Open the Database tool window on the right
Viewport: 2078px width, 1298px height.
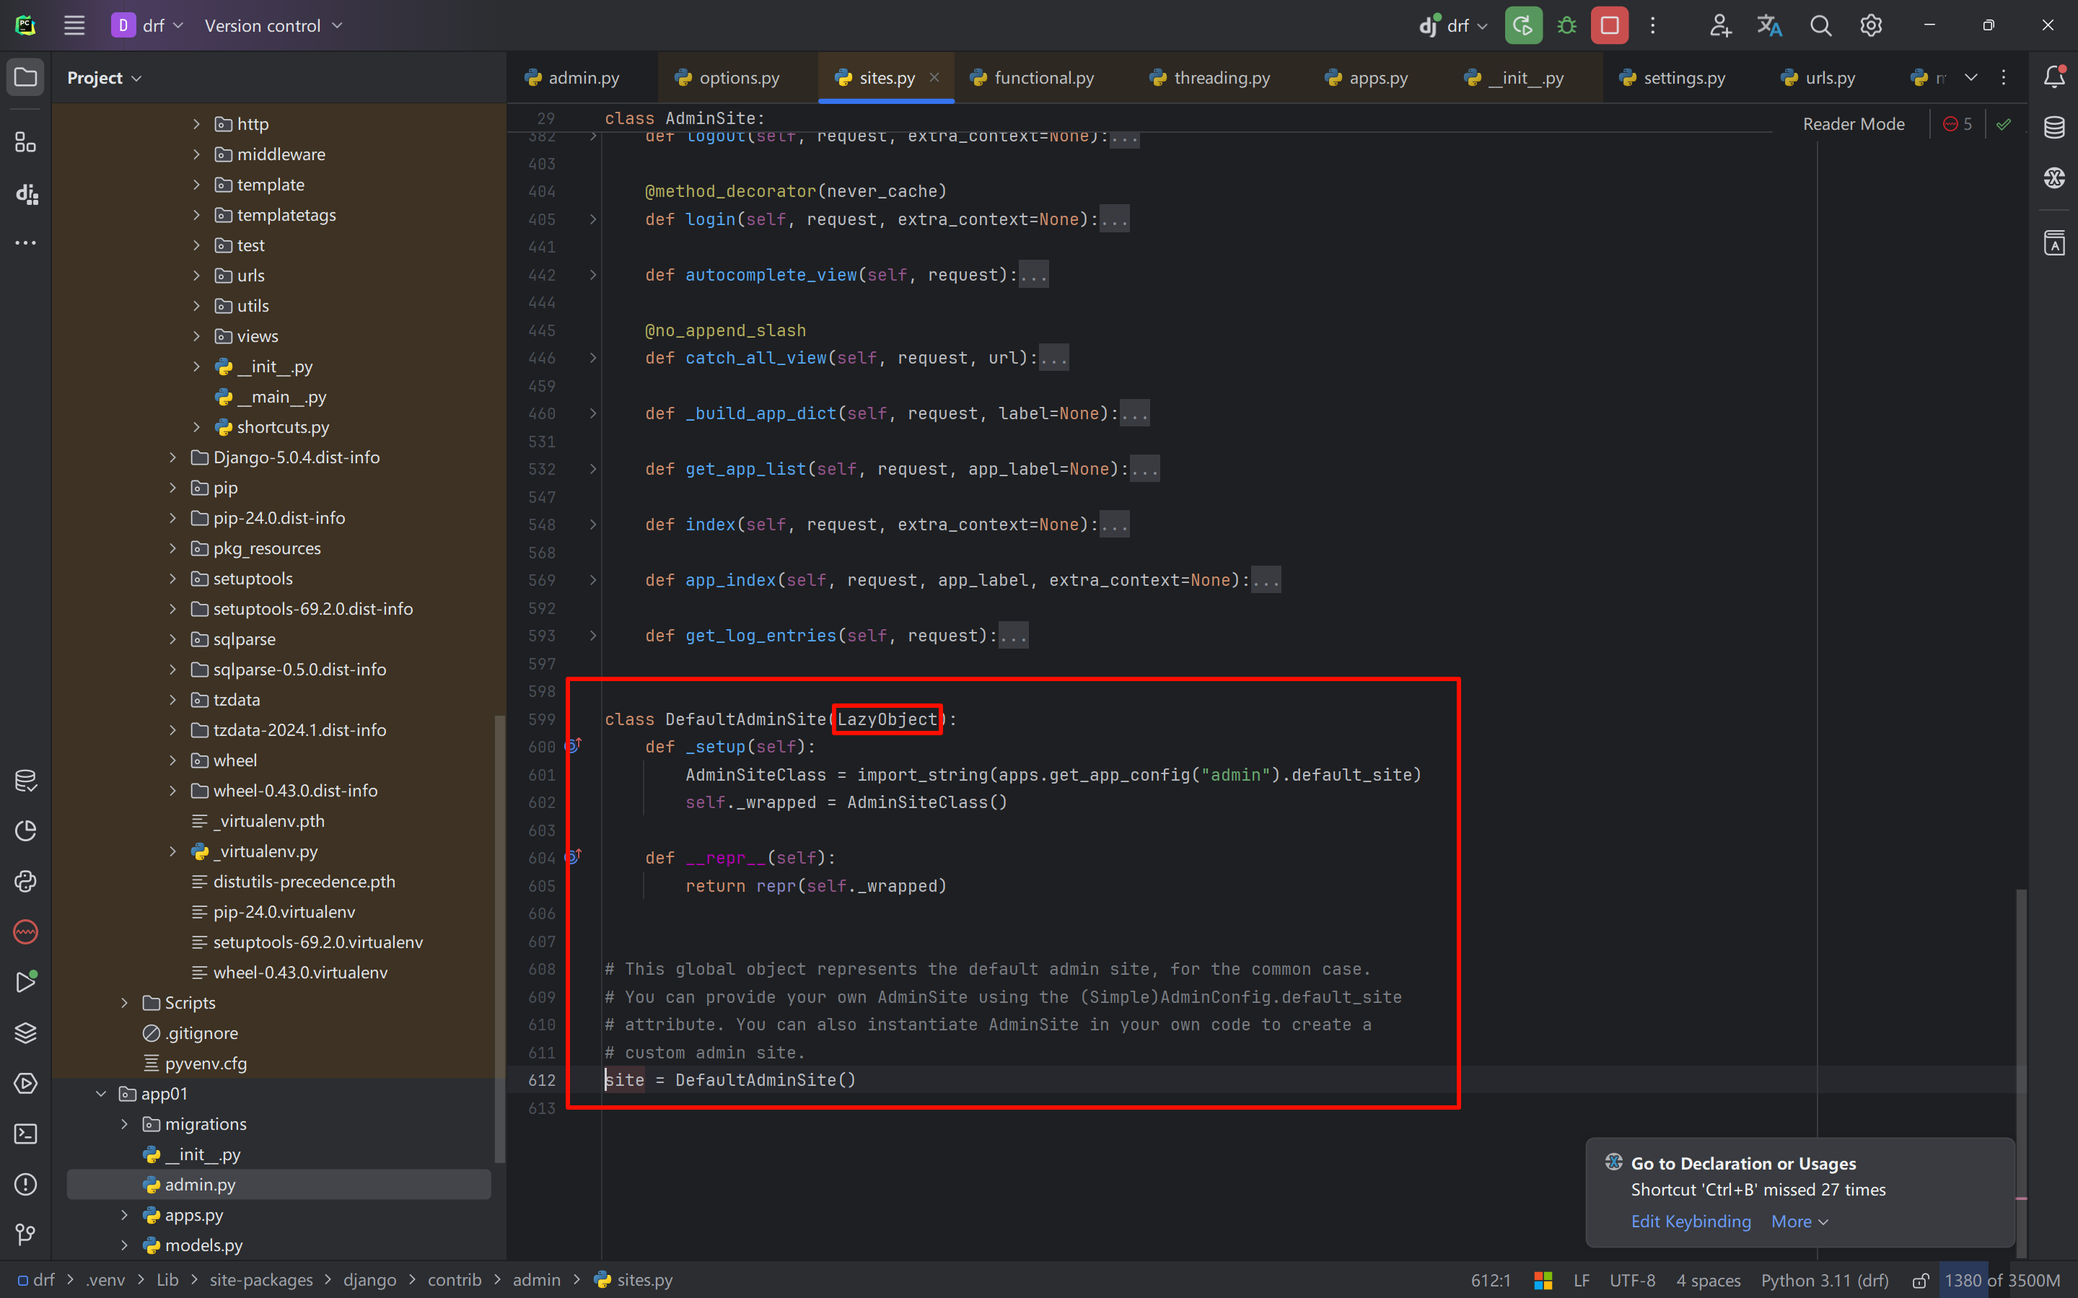click(2053, 127)
